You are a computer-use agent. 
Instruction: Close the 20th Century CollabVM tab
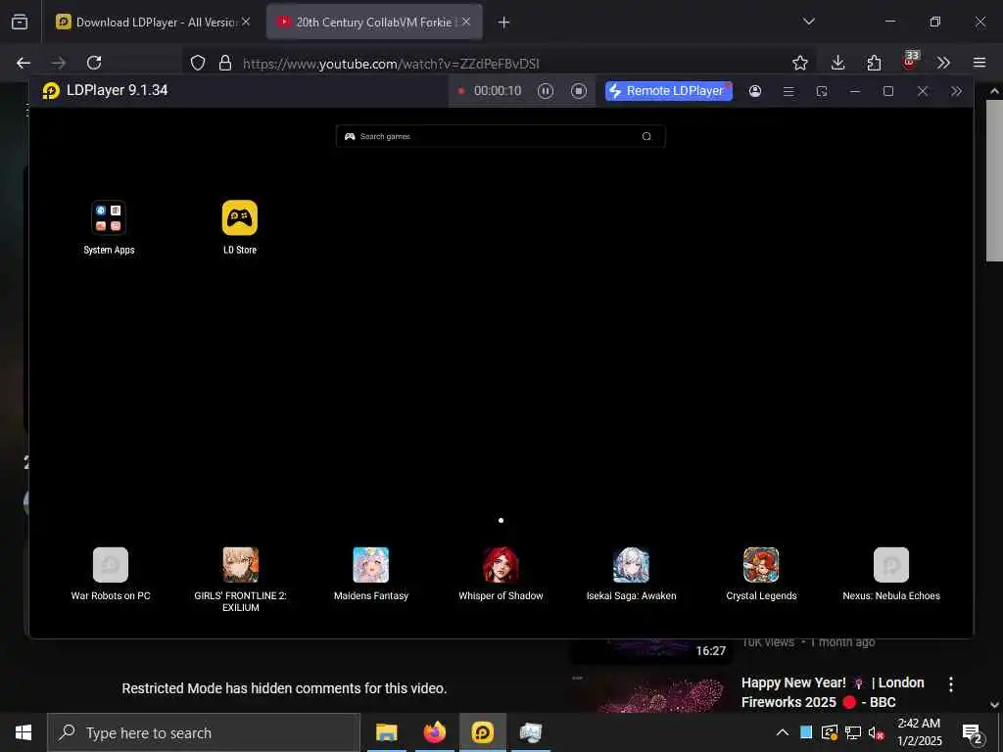[x=466, y=22]
